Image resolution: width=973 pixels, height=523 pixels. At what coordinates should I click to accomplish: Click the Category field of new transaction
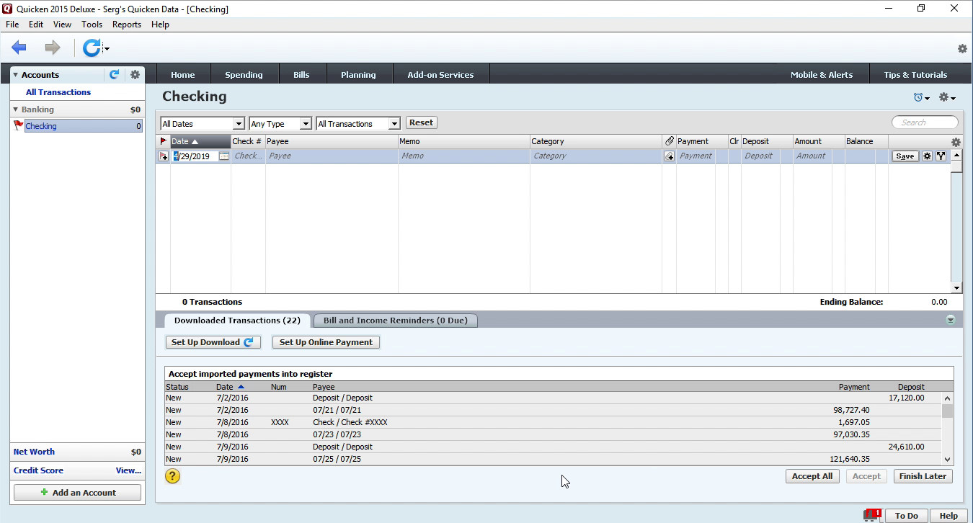point(595,156)
